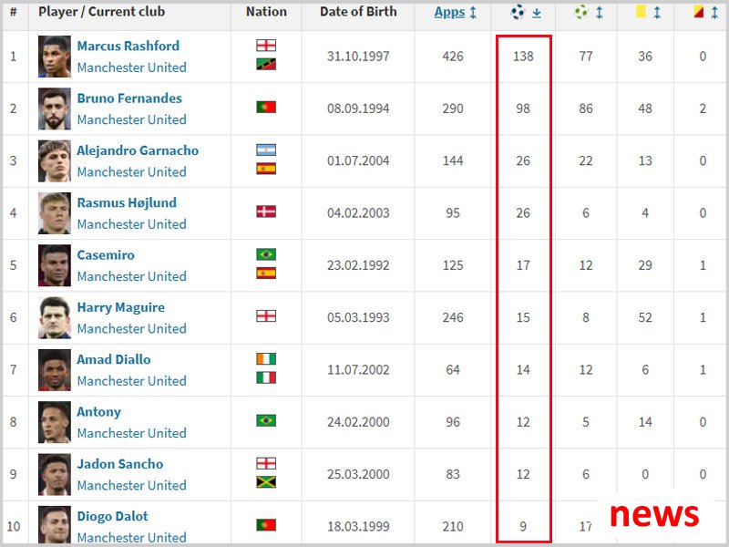
Task: Click Manchester United under Casemiro
Action: [x=131, y=276]
